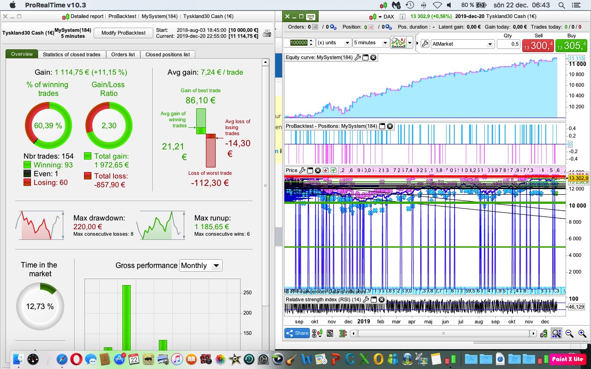Open the Statistics of closed trades tab

tap(72, 54)
